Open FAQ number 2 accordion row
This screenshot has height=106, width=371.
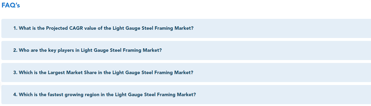(x=186, y=50)
